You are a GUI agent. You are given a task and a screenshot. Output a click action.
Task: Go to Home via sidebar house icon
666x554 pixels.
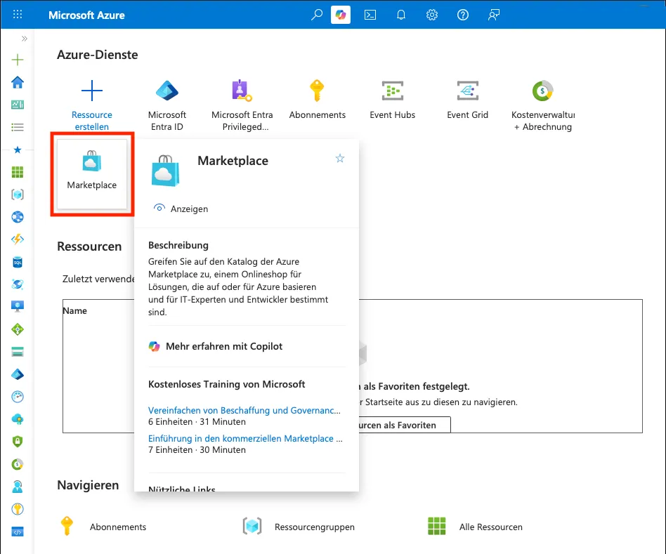(x=18, y=82)
